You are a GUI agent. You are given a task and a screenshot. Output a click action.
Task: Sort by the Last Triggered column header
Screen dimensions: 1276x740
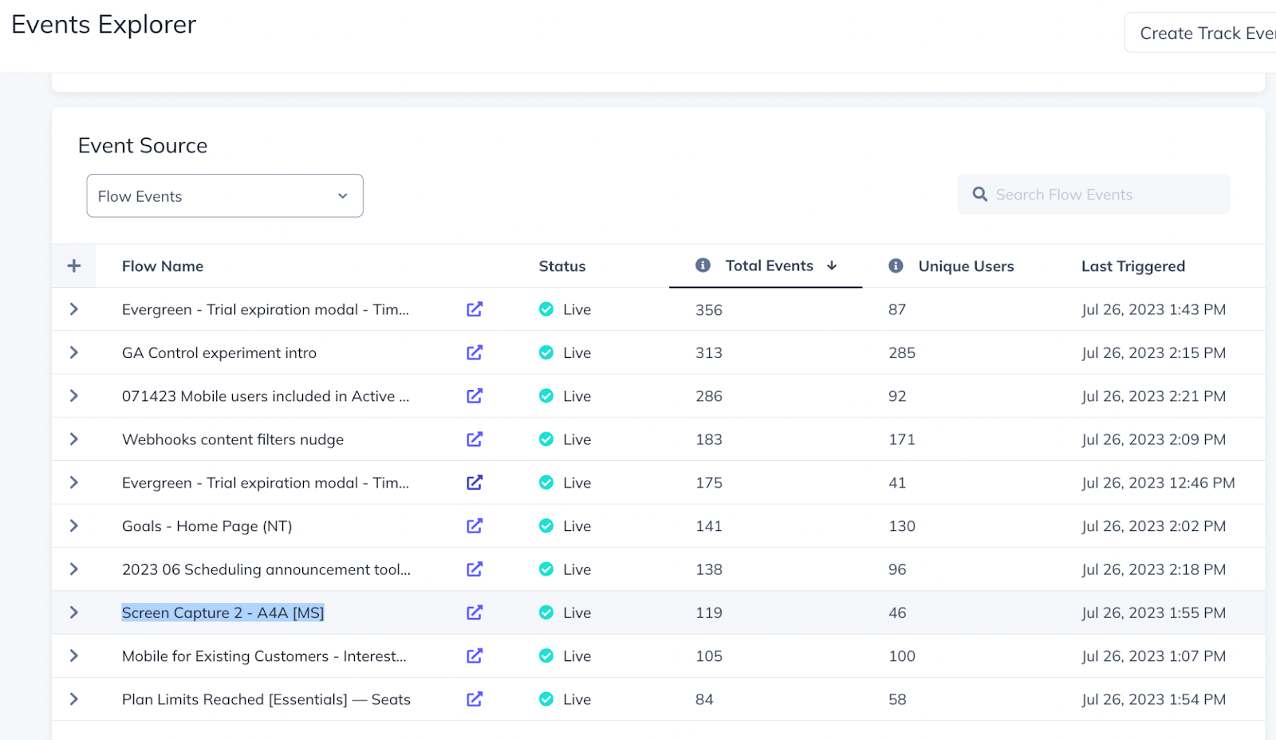1133,266
